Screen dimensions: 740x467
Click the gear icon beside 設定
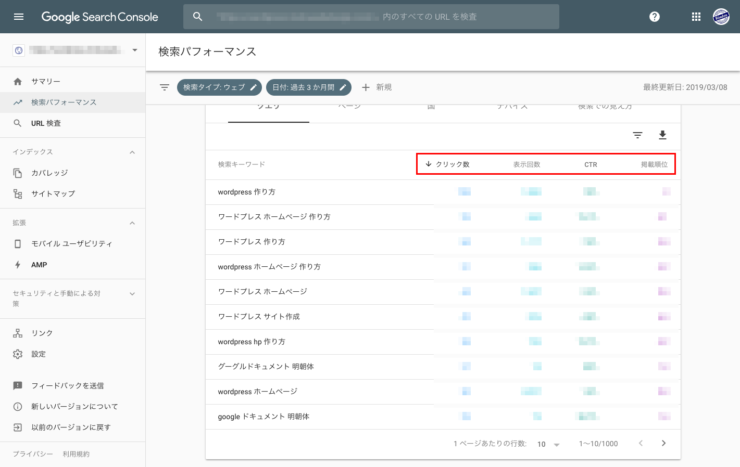click(18, 354)
